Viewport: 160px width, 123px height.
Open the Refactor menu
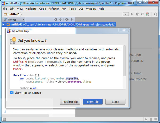pyautogui.click(x=54, y=9)
